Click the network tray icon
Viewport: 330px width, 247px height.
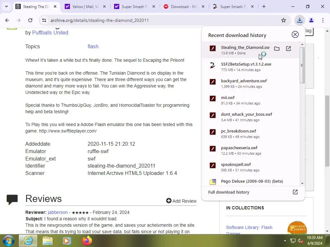pos(293,241)
